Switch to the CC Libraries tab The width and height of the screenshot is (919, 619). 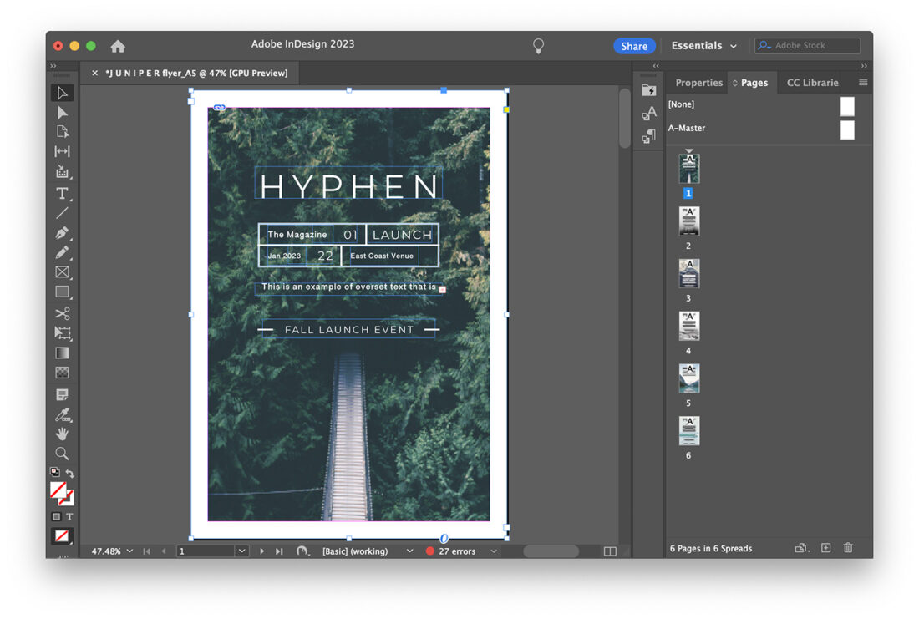pos(811,82)
